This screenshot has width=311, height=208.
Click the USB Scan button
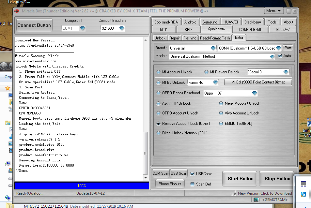[x=179, y=173]
